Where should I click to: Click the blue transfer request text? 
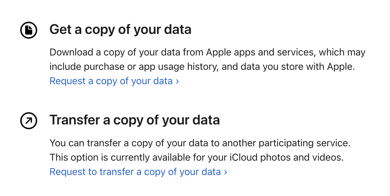[x=134, y=172]
